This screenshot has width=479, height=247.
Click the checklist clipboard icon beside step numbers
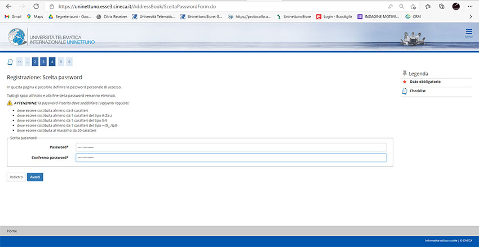[10, 62]
